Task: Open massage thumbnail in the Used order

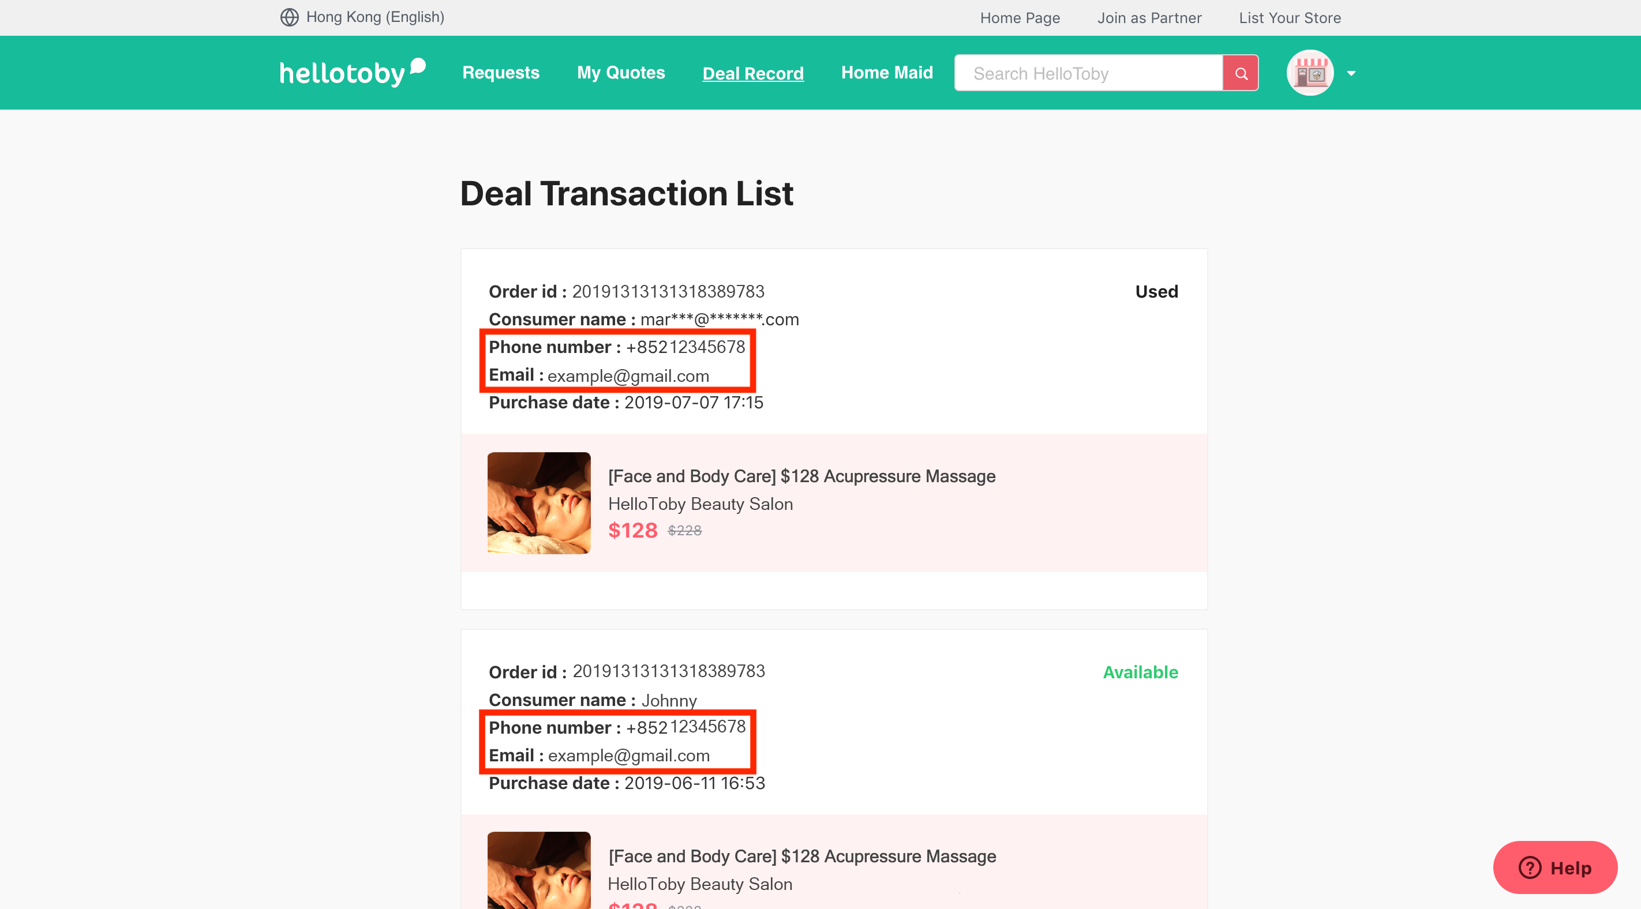Action: pyautogui.click(x=539, y=502)
